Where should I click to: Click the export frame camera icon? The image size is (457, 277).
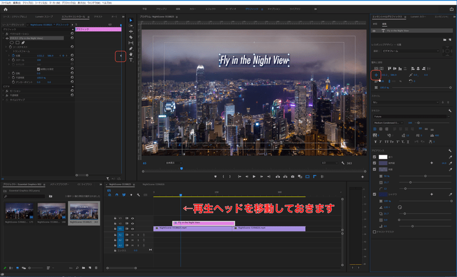[292, 177]
